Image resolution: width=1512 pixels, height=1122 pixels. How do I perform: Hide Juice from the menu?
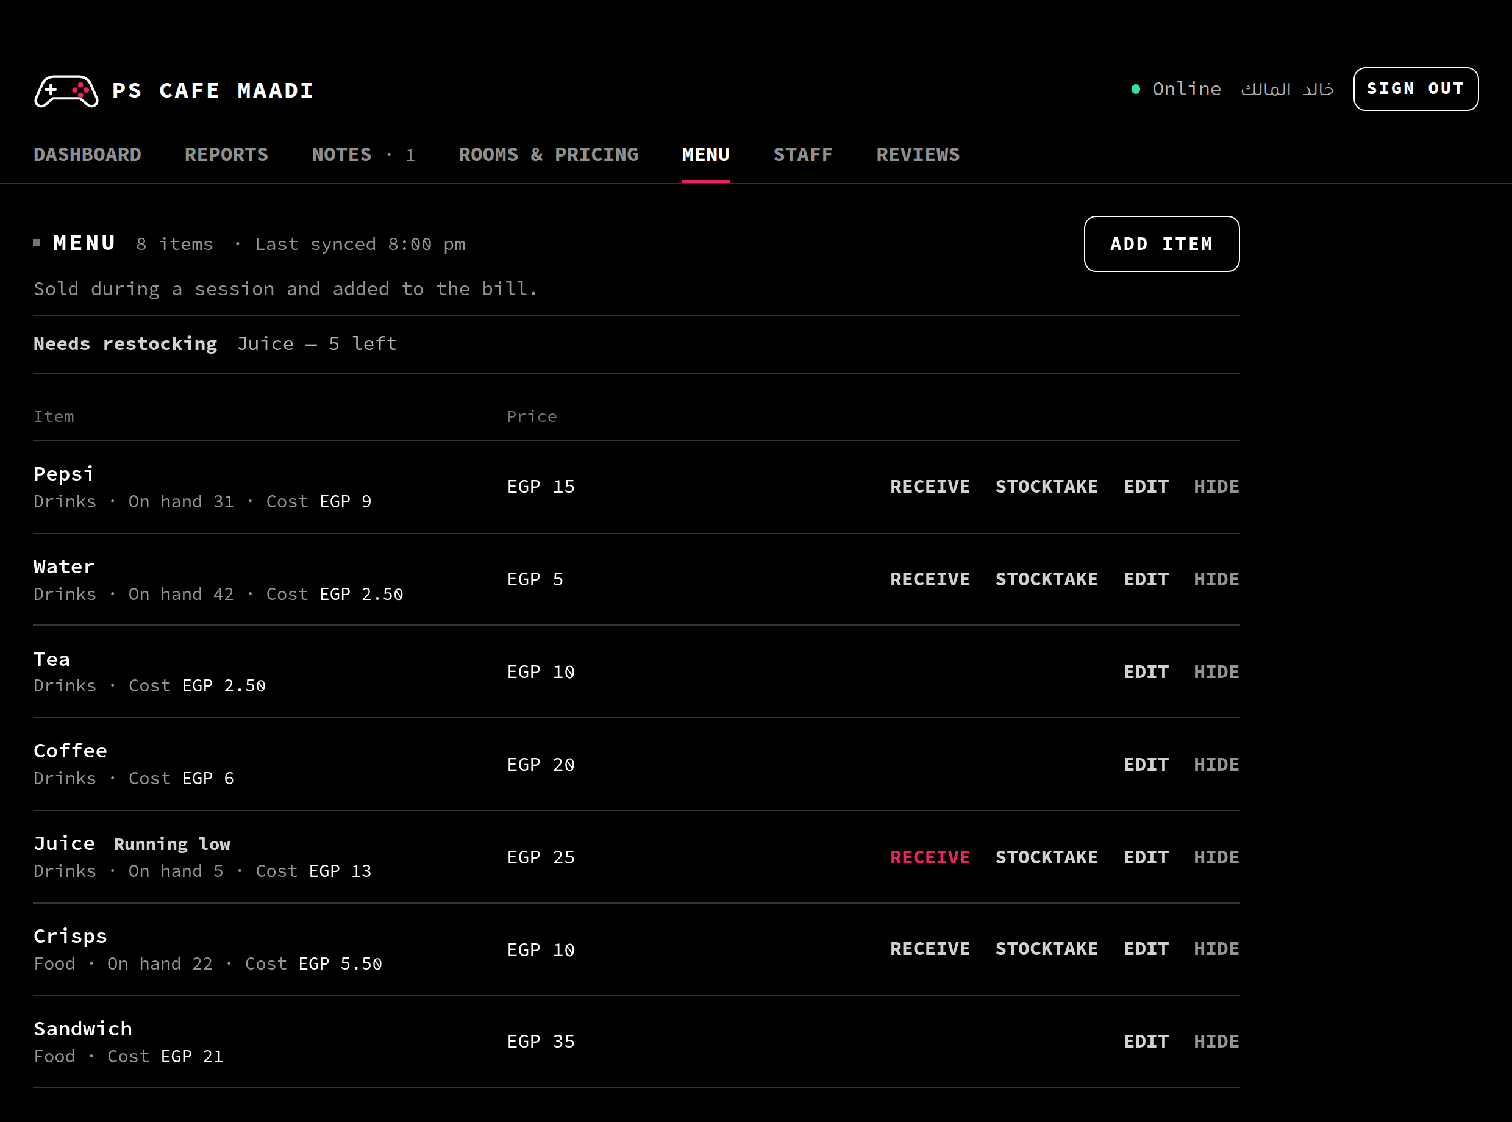click(1217, 858)
